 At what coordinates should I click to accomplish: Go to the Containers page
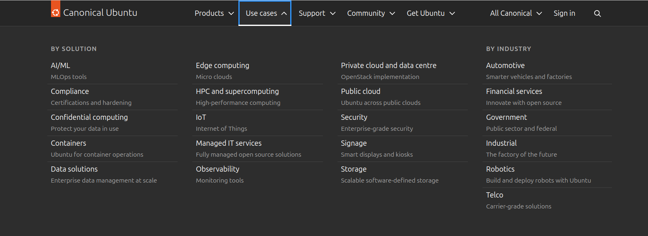(x=68, y=143)
